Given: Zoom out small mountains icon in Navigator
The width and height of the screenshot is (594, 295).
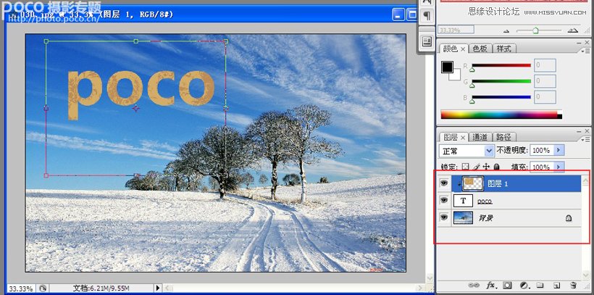Looking at the screenshot, I should pos(506,31).
